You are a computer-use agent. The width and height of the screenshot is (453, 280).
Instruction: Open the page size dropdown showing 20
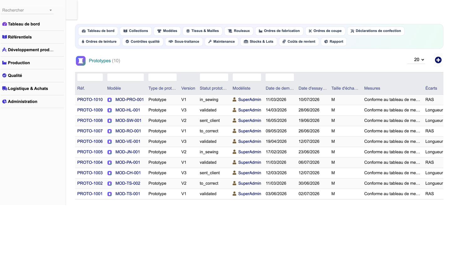[416, 60]
